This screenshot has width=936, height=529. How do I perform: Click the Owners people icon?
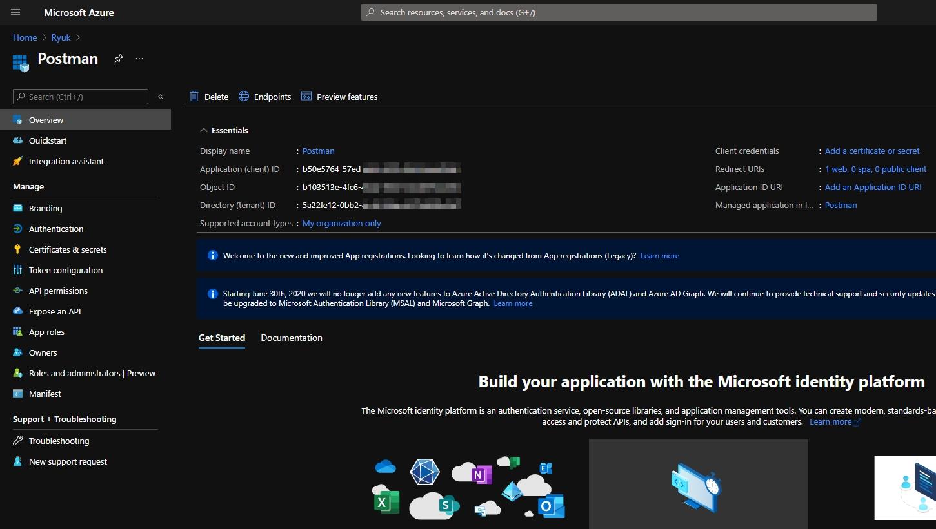tap(17, 352)
